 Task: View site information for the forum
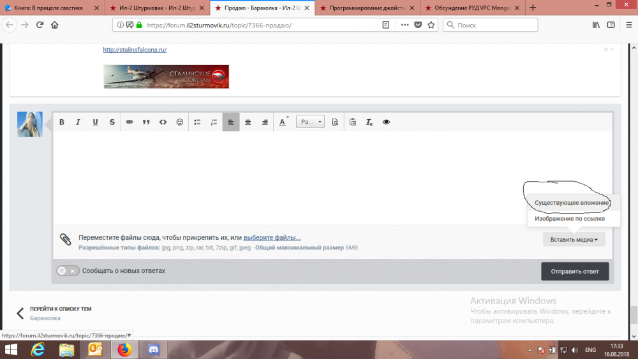pos(121,26)
